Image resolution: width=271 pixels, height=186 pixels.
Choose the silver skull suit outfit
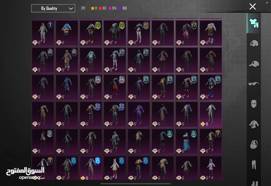click(211, 114)
